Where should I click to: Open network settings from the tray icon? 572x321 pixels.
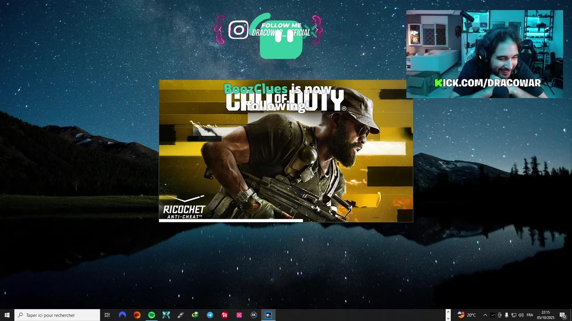[x=513, y=315]
